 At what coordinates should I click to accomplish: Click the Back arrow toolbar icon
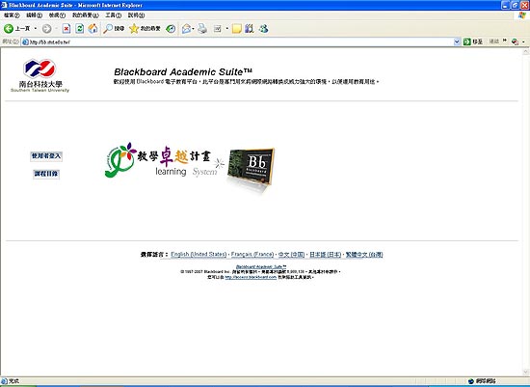click(x=9, y=29)
